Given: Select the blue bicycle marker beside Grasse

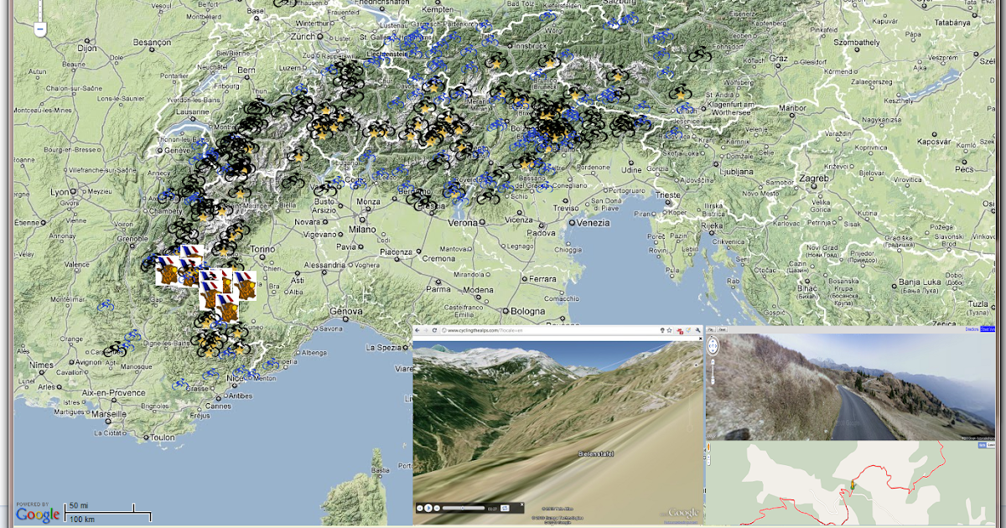Looking at the screenshot, I should [179, 383].
